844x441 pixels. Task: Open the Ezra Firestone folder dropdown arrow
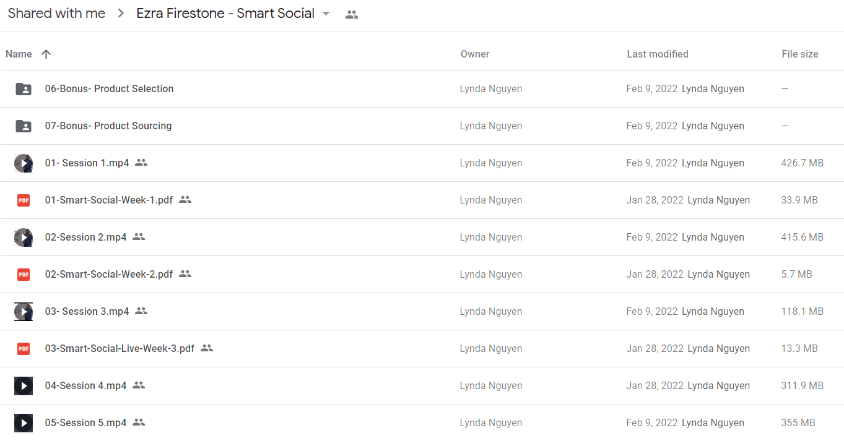click(326, 14)
